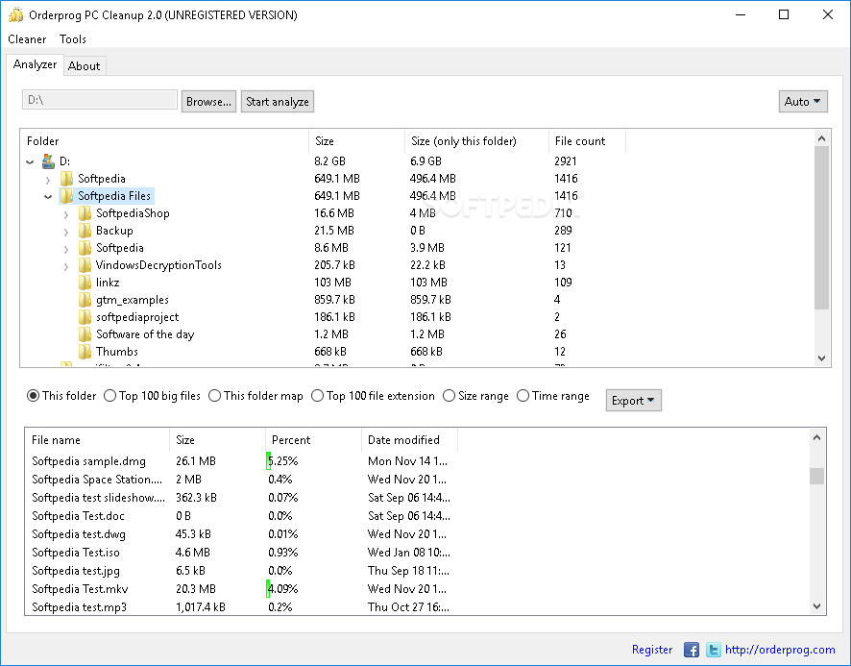Select Softpedia test.dwg file row

click(x=241, y=534)
